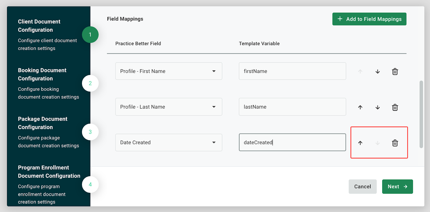The height and width of the screenshot is (212, 430).
Task: Expand the Profile - Last Name dropdown
Action: click(169, 107)
